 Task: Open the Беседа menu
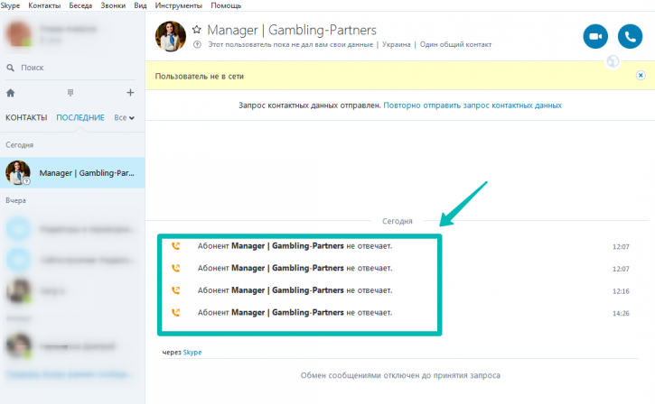(x=80, y=5)
